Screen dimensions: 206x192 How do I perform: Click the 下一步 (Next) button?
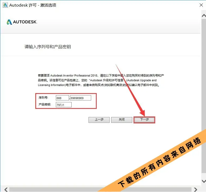[x=144, y=120]
